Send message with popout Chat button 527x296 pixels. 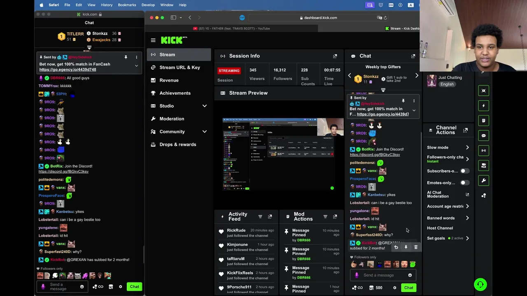[135, 287]
